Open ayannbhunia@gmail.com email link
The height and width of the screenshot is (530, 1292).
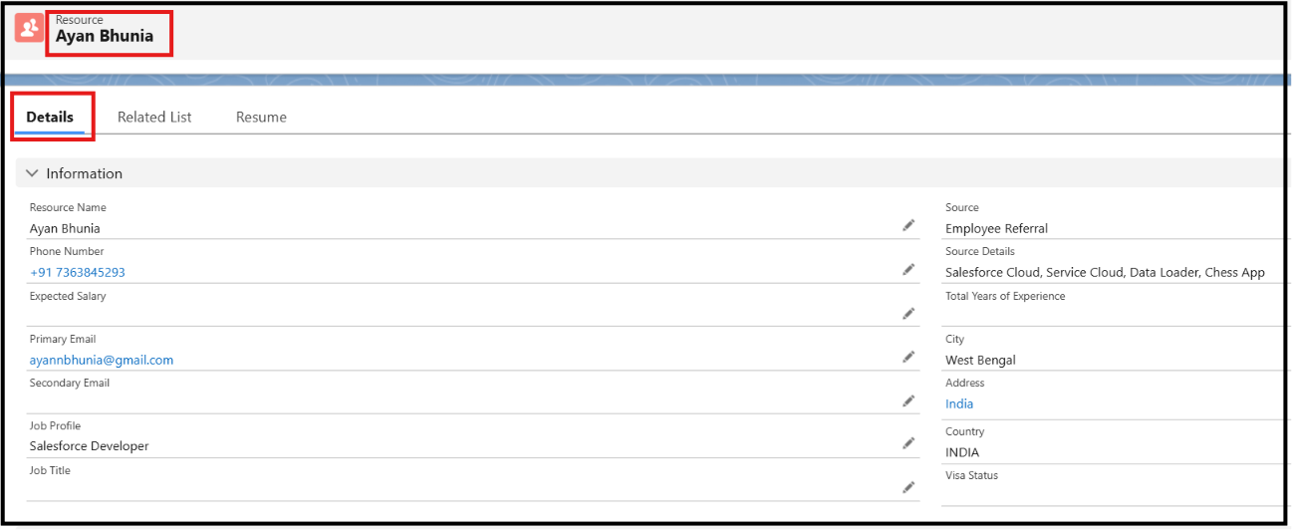click(102, 360)
